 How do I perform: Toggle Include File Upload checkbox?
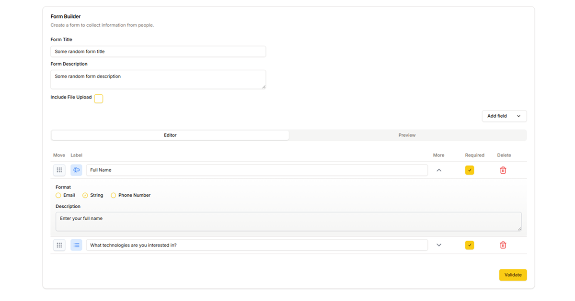[98, 99]
